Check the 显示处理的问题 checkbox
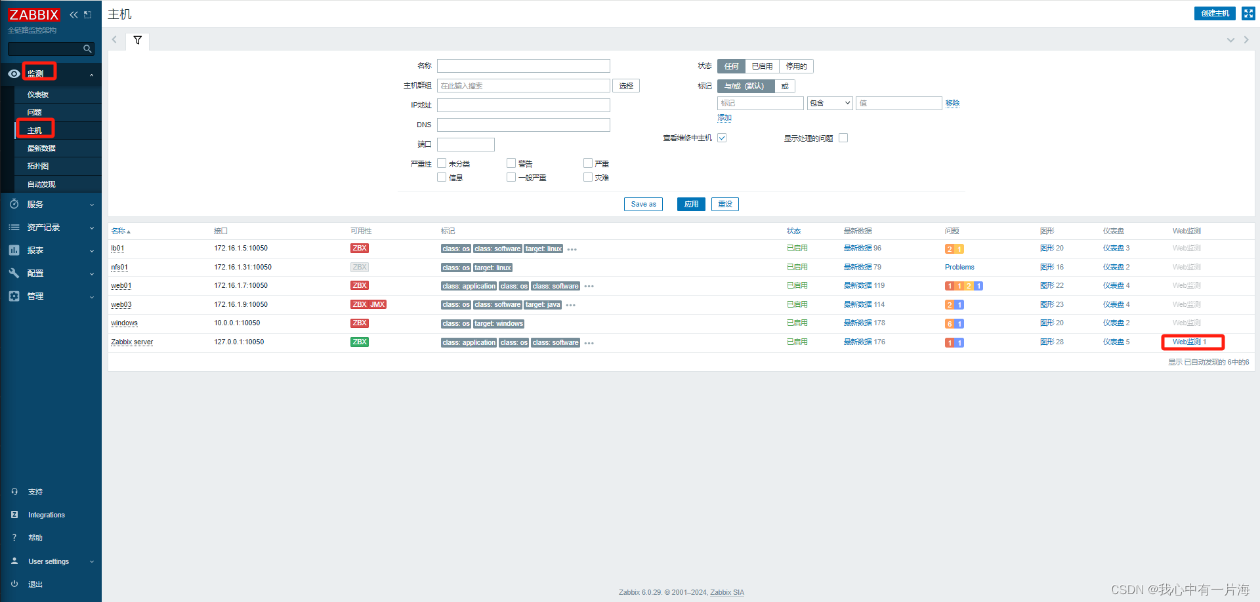Viewport: 1260px width, 602px height. 843,138
